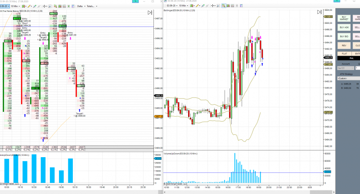Select the right chart's drawing tools pencil
The image size is (360, 194).
(197, 5)
